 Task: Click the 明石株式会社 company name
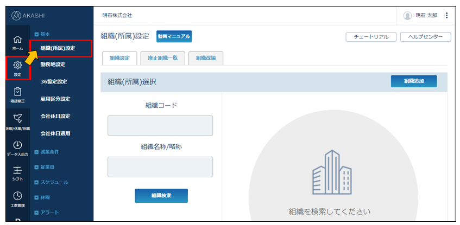click(117, 16)
